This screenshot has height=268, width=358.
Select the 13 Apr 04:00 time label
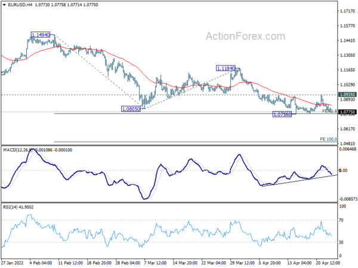click(x=299, y=263)
